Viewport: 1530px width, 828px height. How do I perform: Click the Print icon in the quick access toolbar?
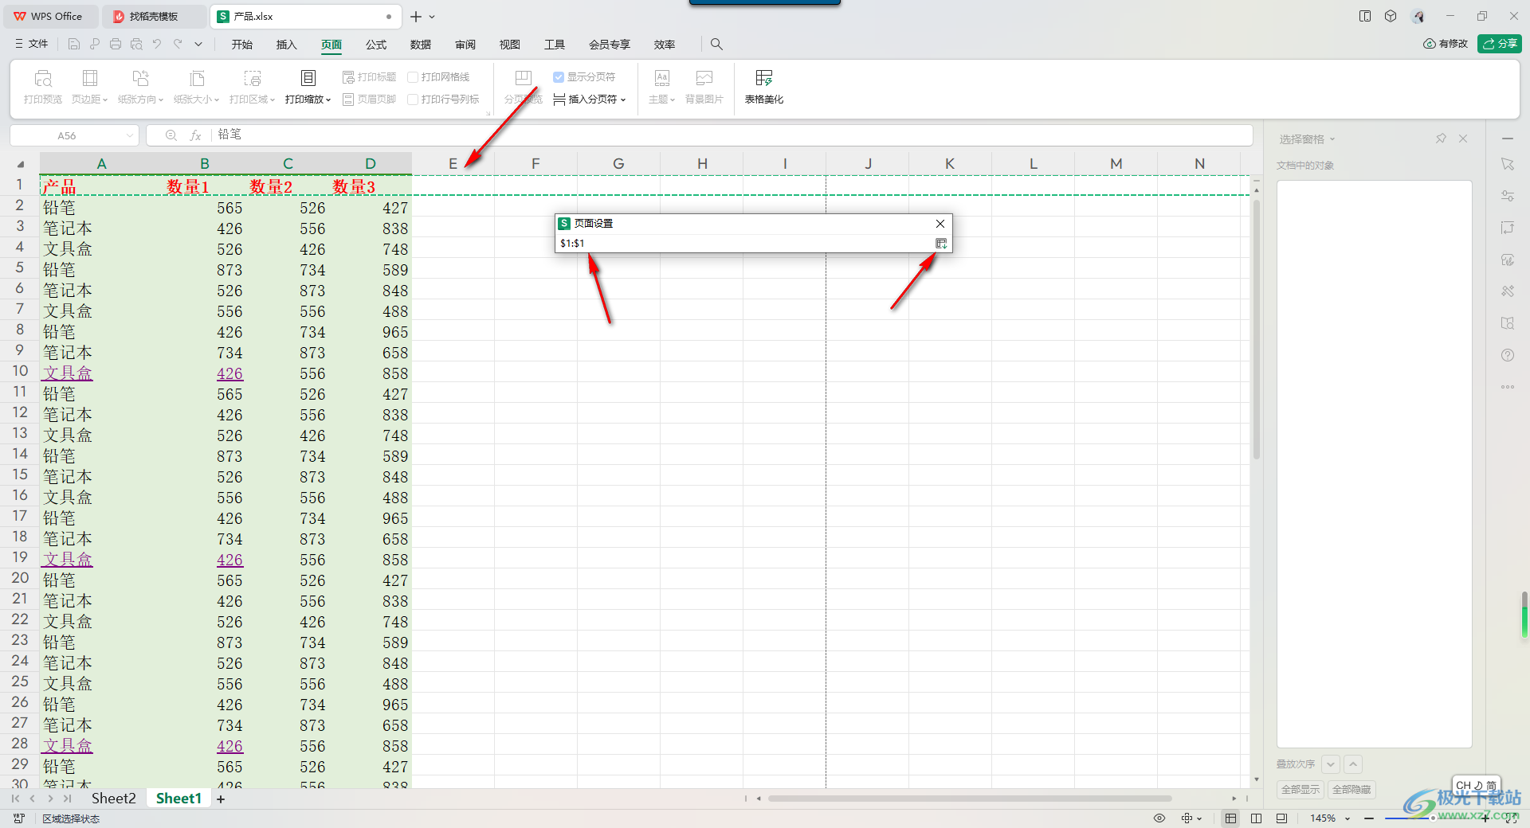point(116,44)
